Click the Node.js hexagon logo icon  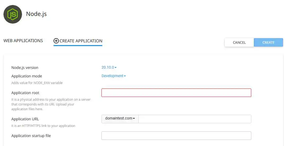pyautogui.click(x=13, y=14)
